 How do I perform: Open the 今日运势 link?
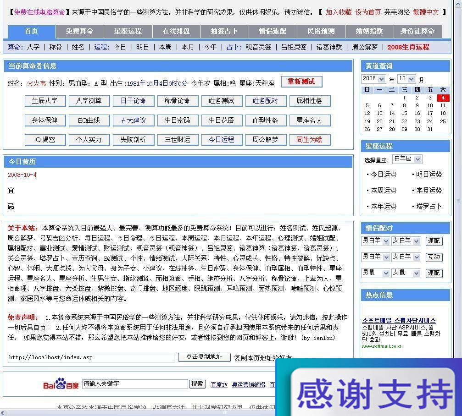[384, 175]
